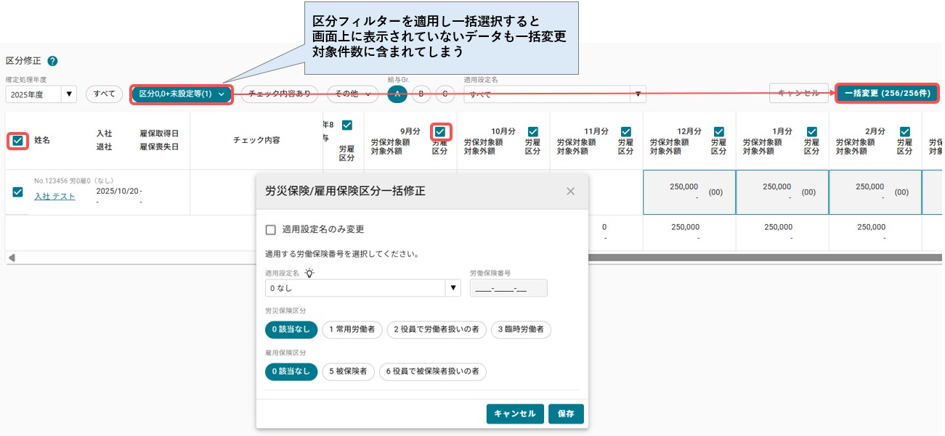
Task: Enable the 適用設定名のみ変更 checkbox
Action: (x=271, y=229)
